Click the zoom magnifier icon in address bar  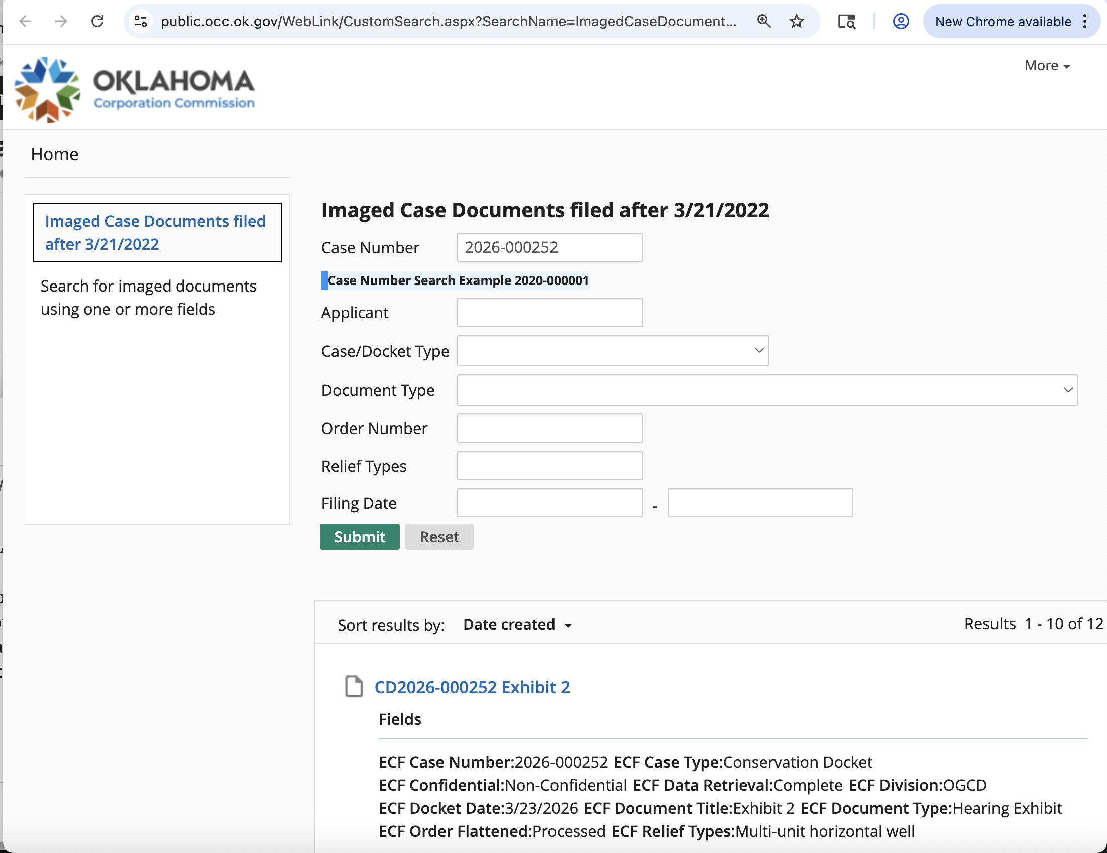[x=764, y=21]
